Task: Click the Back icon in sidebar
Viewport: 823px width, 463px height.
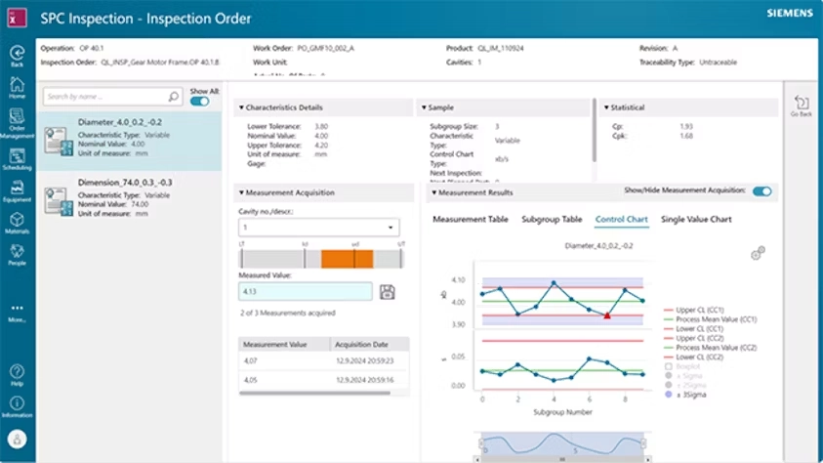Action: pyautogui.click(x=17, y=54)
